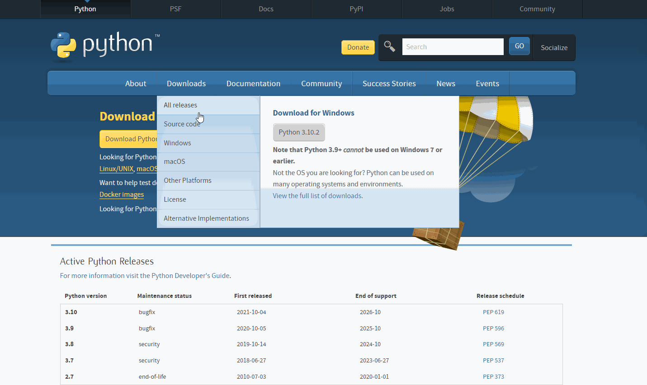Open the PEP 569 release schedule
This screenshot has width=647, height=385.
(493, 344)
